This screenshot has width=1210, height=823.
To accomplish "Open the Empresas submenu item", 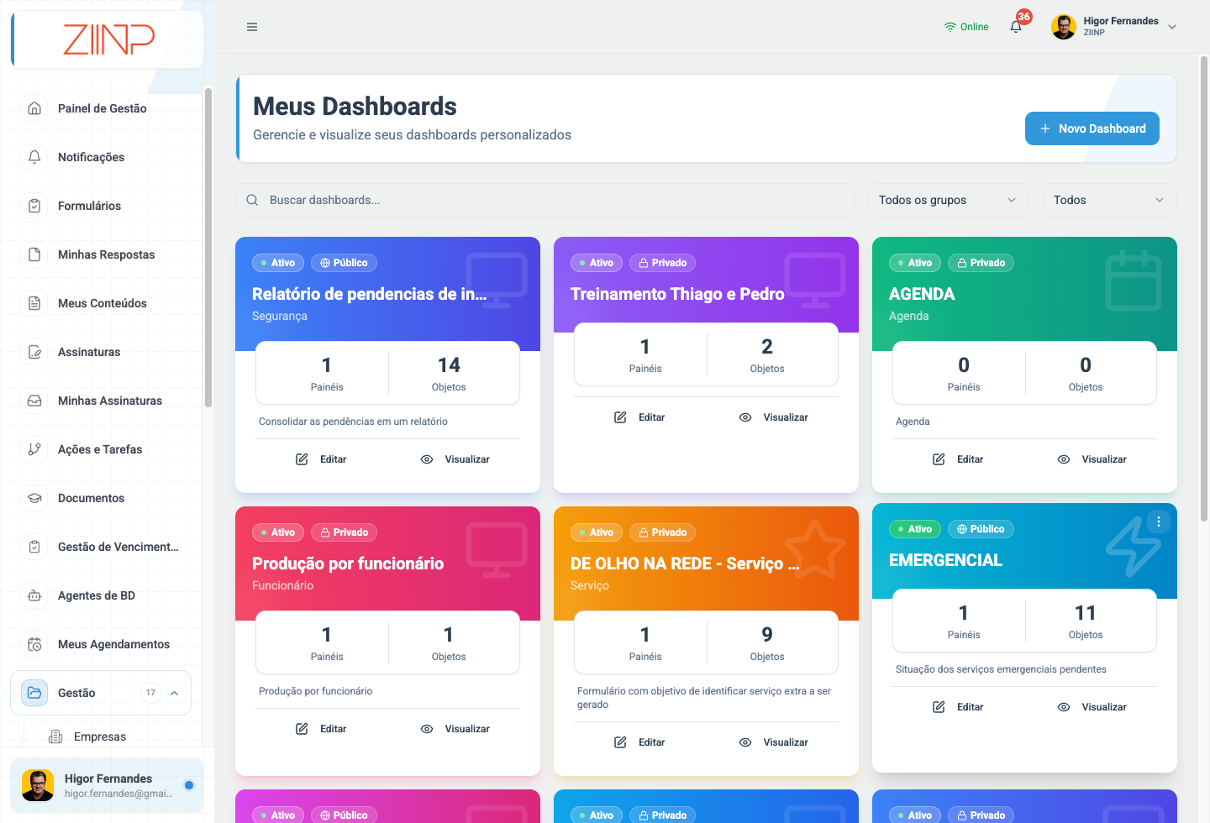I will [100, 737].
